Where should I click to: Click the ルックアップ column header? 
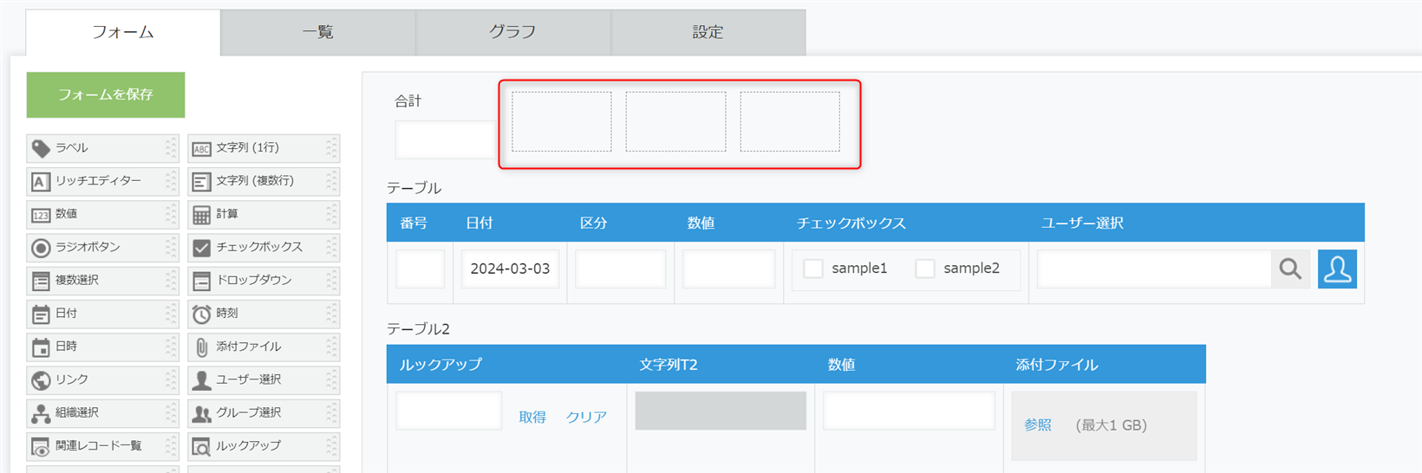(x=440, y=365)
